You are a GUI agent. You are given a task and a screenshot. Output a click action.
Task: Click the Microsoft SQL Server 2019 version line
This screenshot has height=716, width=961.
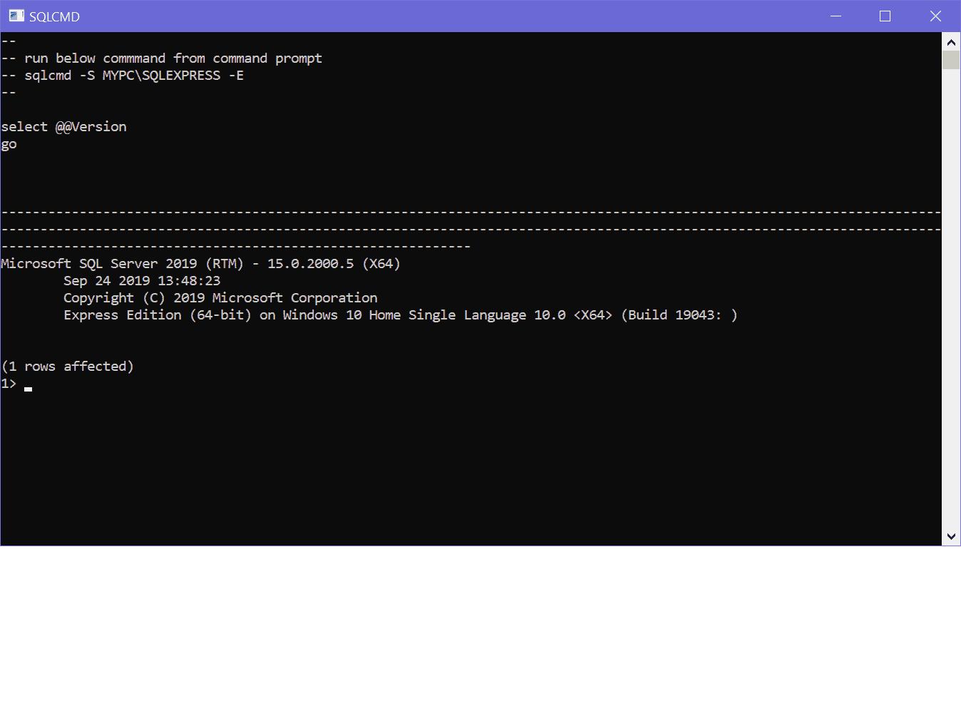point(200,263)
